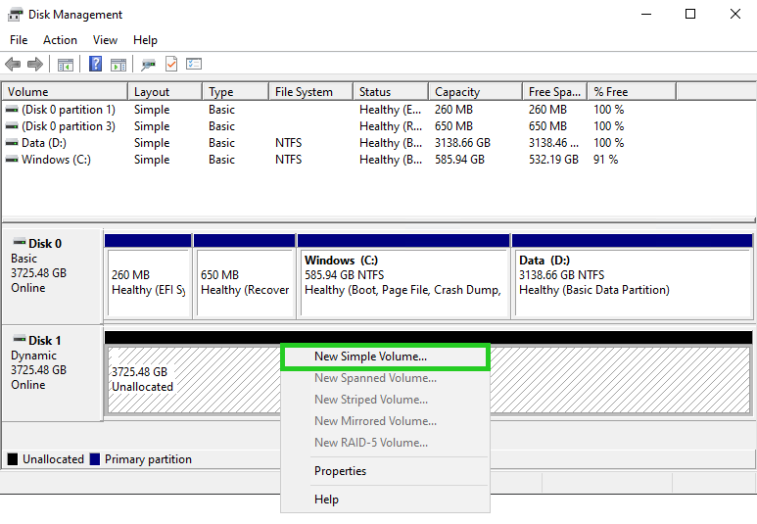The width and height of the screenshot is (757, 524).
Task: Sort by the Status column header
Action: pos(391,92)
